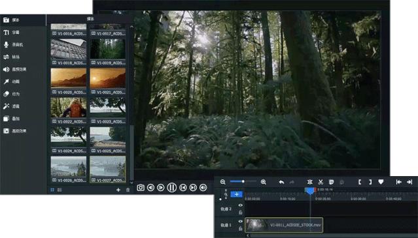Click the blue playhead on timeline ruler

(x=310, y=190)
